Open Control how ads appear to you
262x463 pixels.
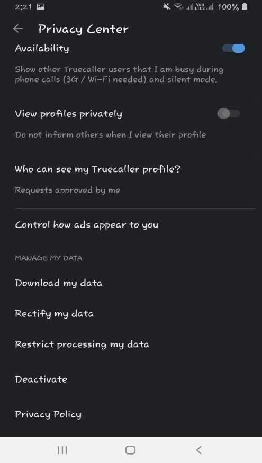(x=87, y=225)
